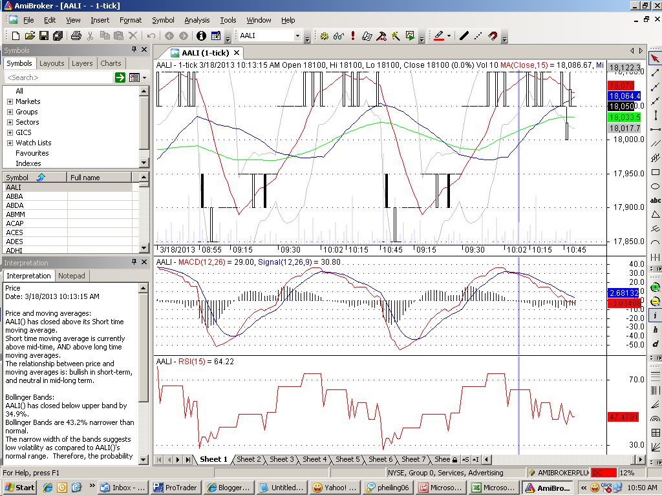Open the symbol list view options dropdown
This screenshot has width=662, height=496.
click(144, 77)
